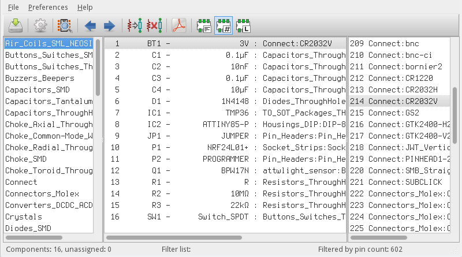
Task: Select component row P1 NRF24L01+
Action: [225, 147]
